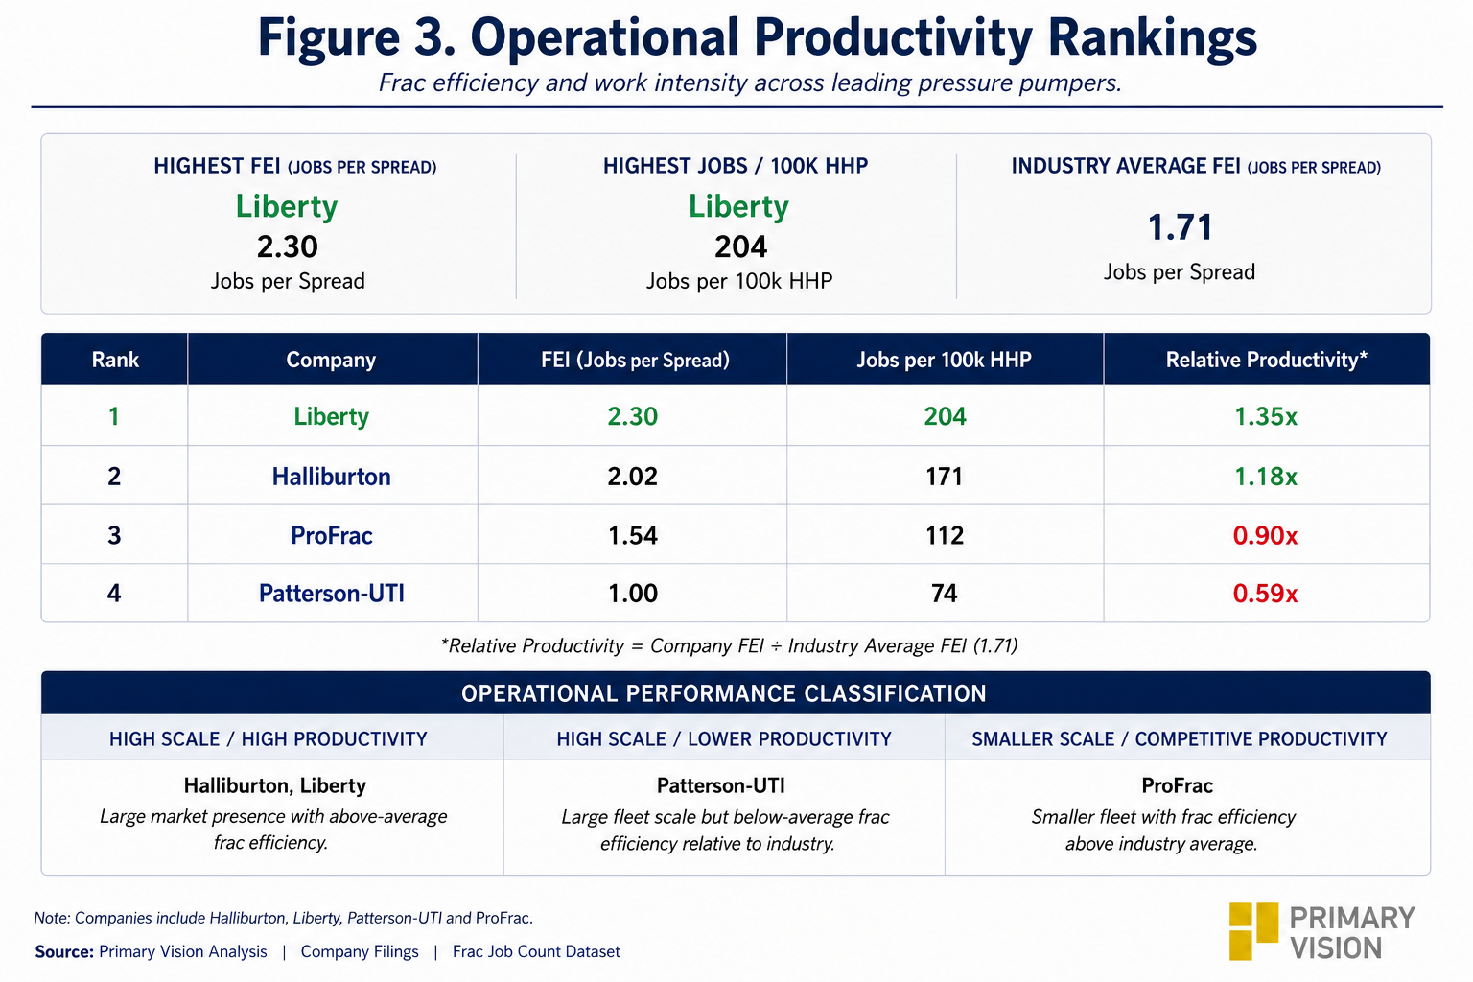1473x982 pixels.
Task: Select the title 'Figure 3. Operational Productivity Rankings'
Action: tap(757, 38)
